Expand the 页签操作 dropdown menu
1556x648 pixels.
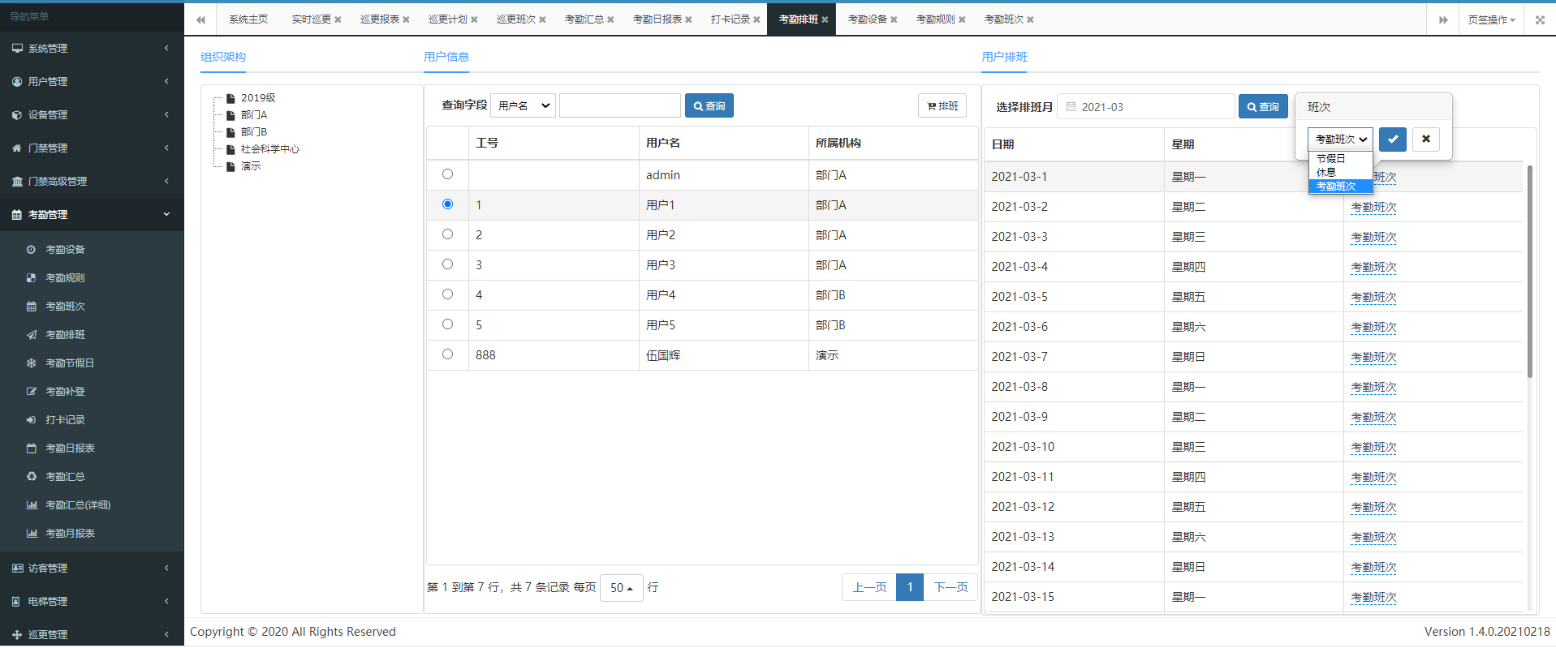pyautogui.click(x=1491, y=19)
